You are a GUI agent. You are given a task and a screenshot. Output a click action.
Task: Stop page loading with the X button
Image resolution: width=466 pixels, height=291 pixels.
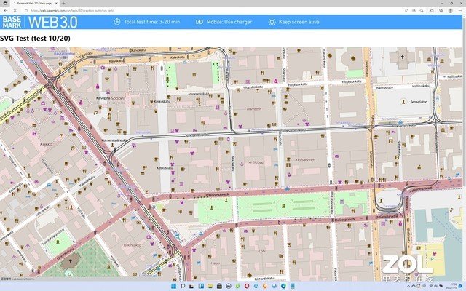[x=15, y=10]
